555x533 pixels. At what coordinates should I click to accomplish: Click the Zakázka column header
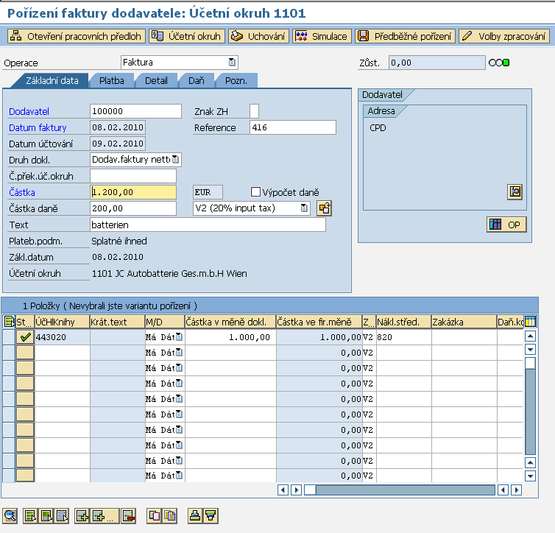464,322
